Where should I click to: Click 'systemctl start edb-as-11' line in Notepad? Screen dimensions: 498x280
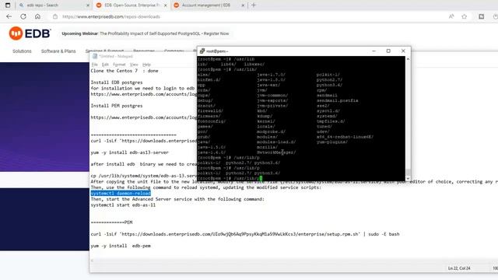123,205
